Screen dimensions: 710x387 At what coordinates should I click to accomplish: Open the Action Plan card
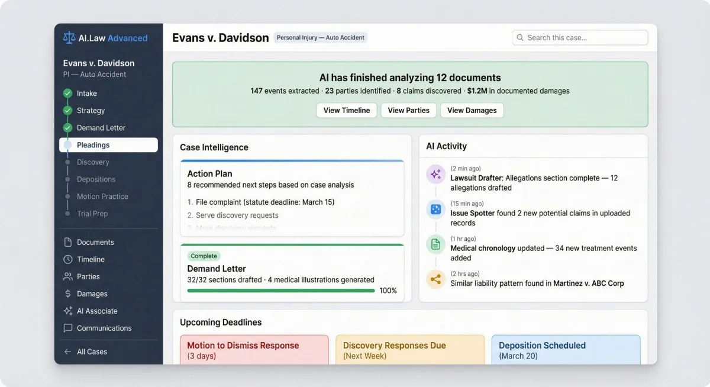292,198
